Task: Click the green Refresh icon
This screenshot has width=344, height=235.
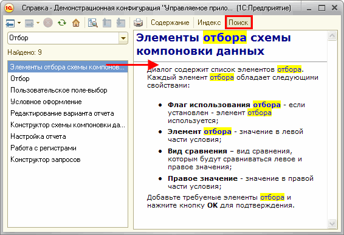Action: point(62,23)
